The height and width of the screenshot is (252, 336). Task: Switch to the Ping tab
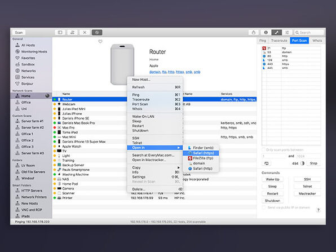[263, 41]
